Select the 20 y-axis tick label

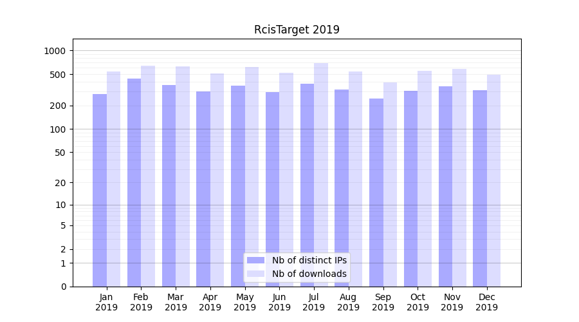[61, 183]
